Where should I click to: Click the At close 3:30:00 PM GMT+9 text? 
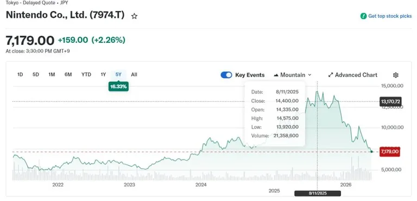38,51
